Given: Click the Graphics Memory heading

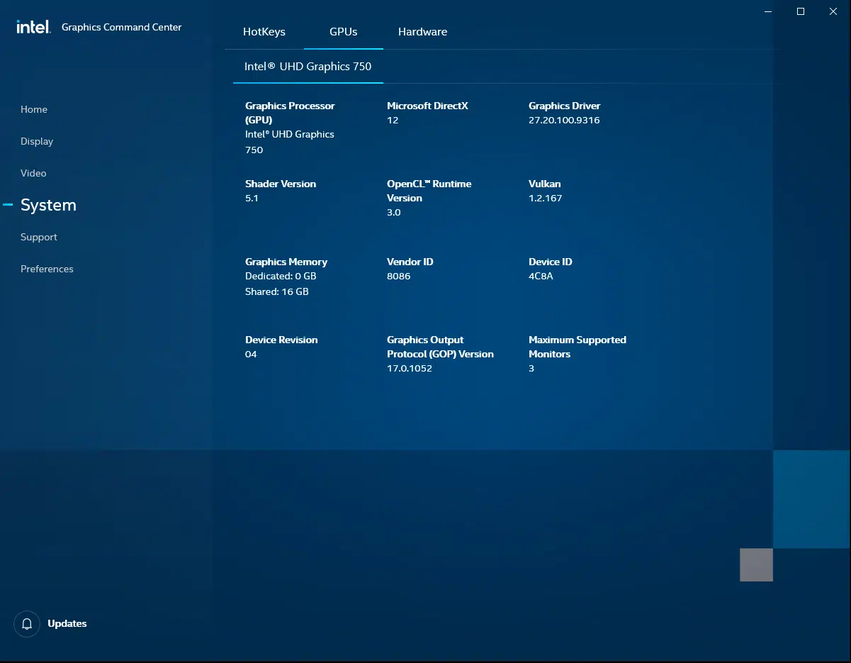Looking at the screenshot, I should point(286,262).
